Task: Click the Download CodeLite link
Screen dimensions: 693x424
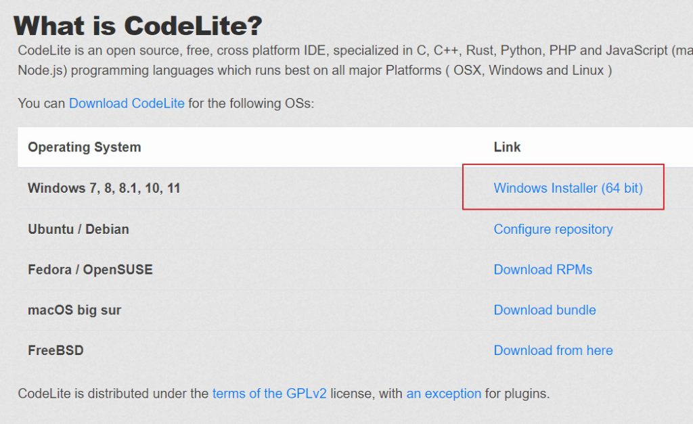Action: coord(126,103)
